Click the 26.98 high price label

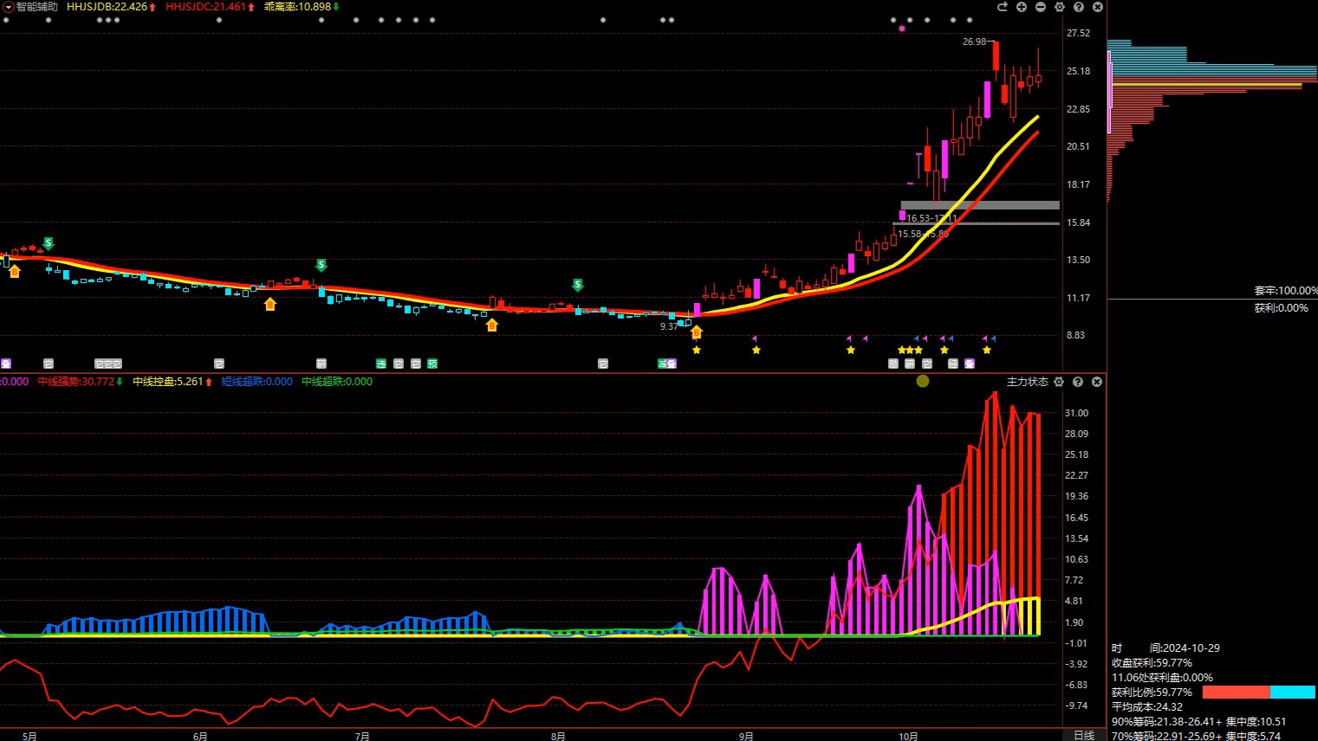[x=974, y=42]
